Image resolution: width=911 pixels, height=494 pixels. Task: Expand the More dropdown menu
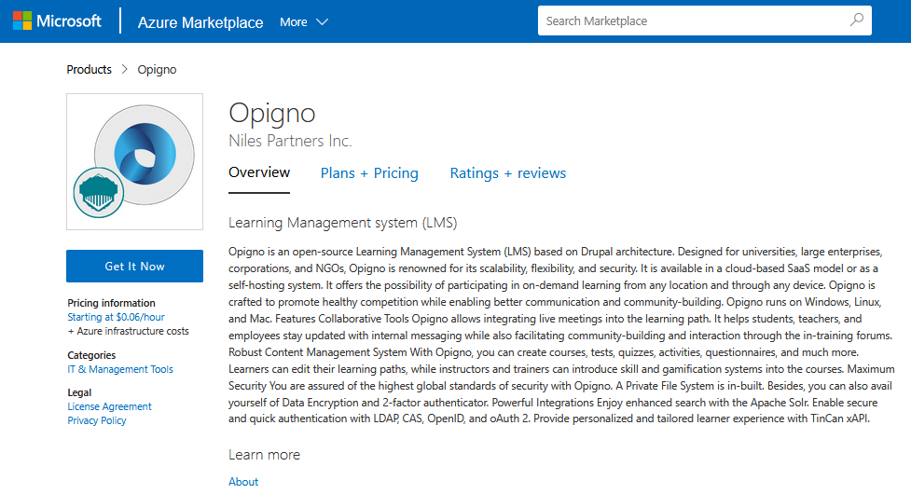[x=303, y=21]
